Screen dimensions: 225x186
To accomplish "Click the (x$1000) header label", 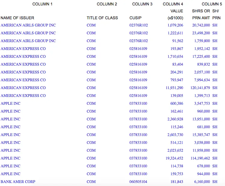I will [175, 18].
